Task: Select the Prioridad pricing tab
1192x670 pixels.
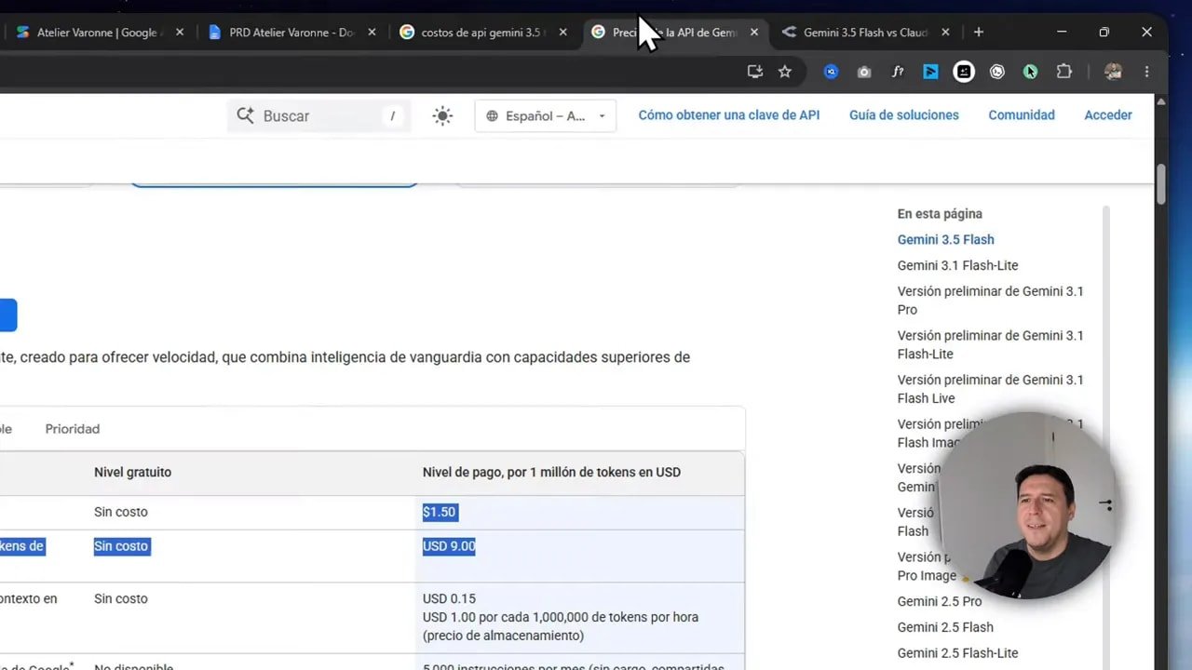Action: (73, 429)
